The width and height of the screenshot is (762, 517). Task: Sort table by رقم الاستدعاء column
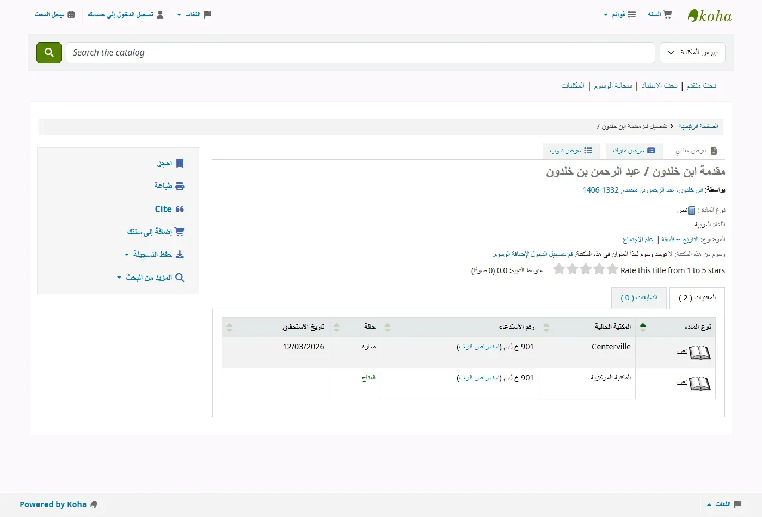pos(460,327)
